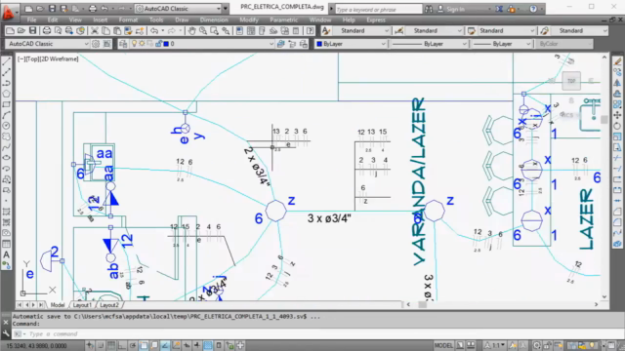
Task: Open the File menu
Action: coord(31,19)
